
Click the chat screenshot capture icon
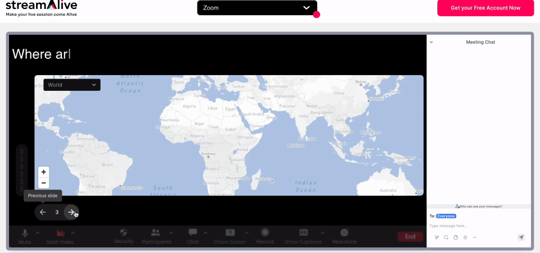tap(446, 237)
